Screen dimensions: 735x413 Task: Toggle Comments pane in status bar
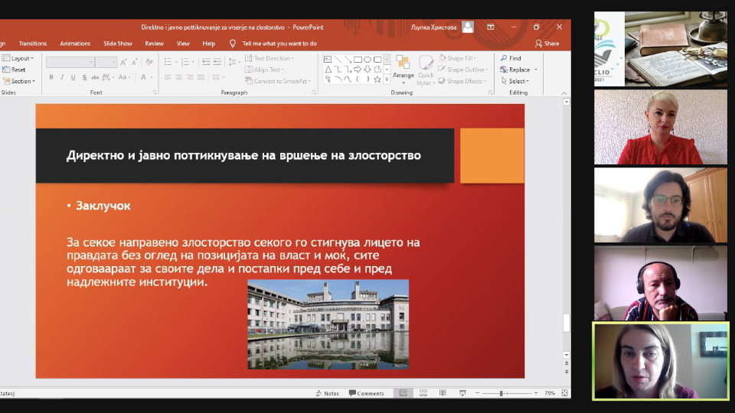coord(367,393)
